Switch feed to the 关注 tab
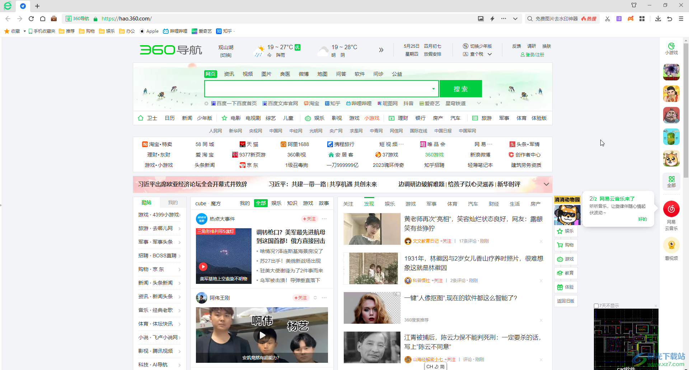Screen dimensions: 689x370 pos(348,204)
